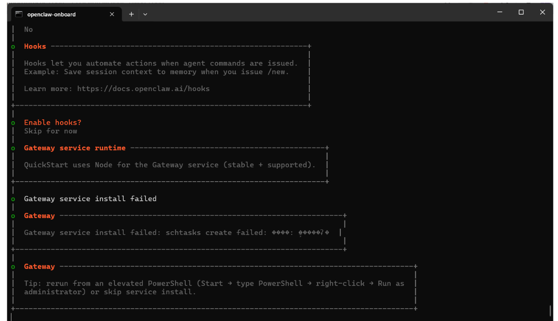
Task: Open the new tab profile dropdown
Action: (x=145, y=14)
